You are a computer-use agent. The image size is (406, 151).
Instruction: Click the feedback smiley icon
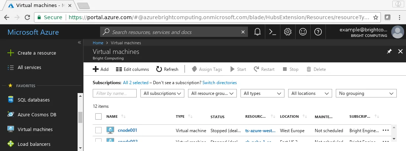pos(303,32)
